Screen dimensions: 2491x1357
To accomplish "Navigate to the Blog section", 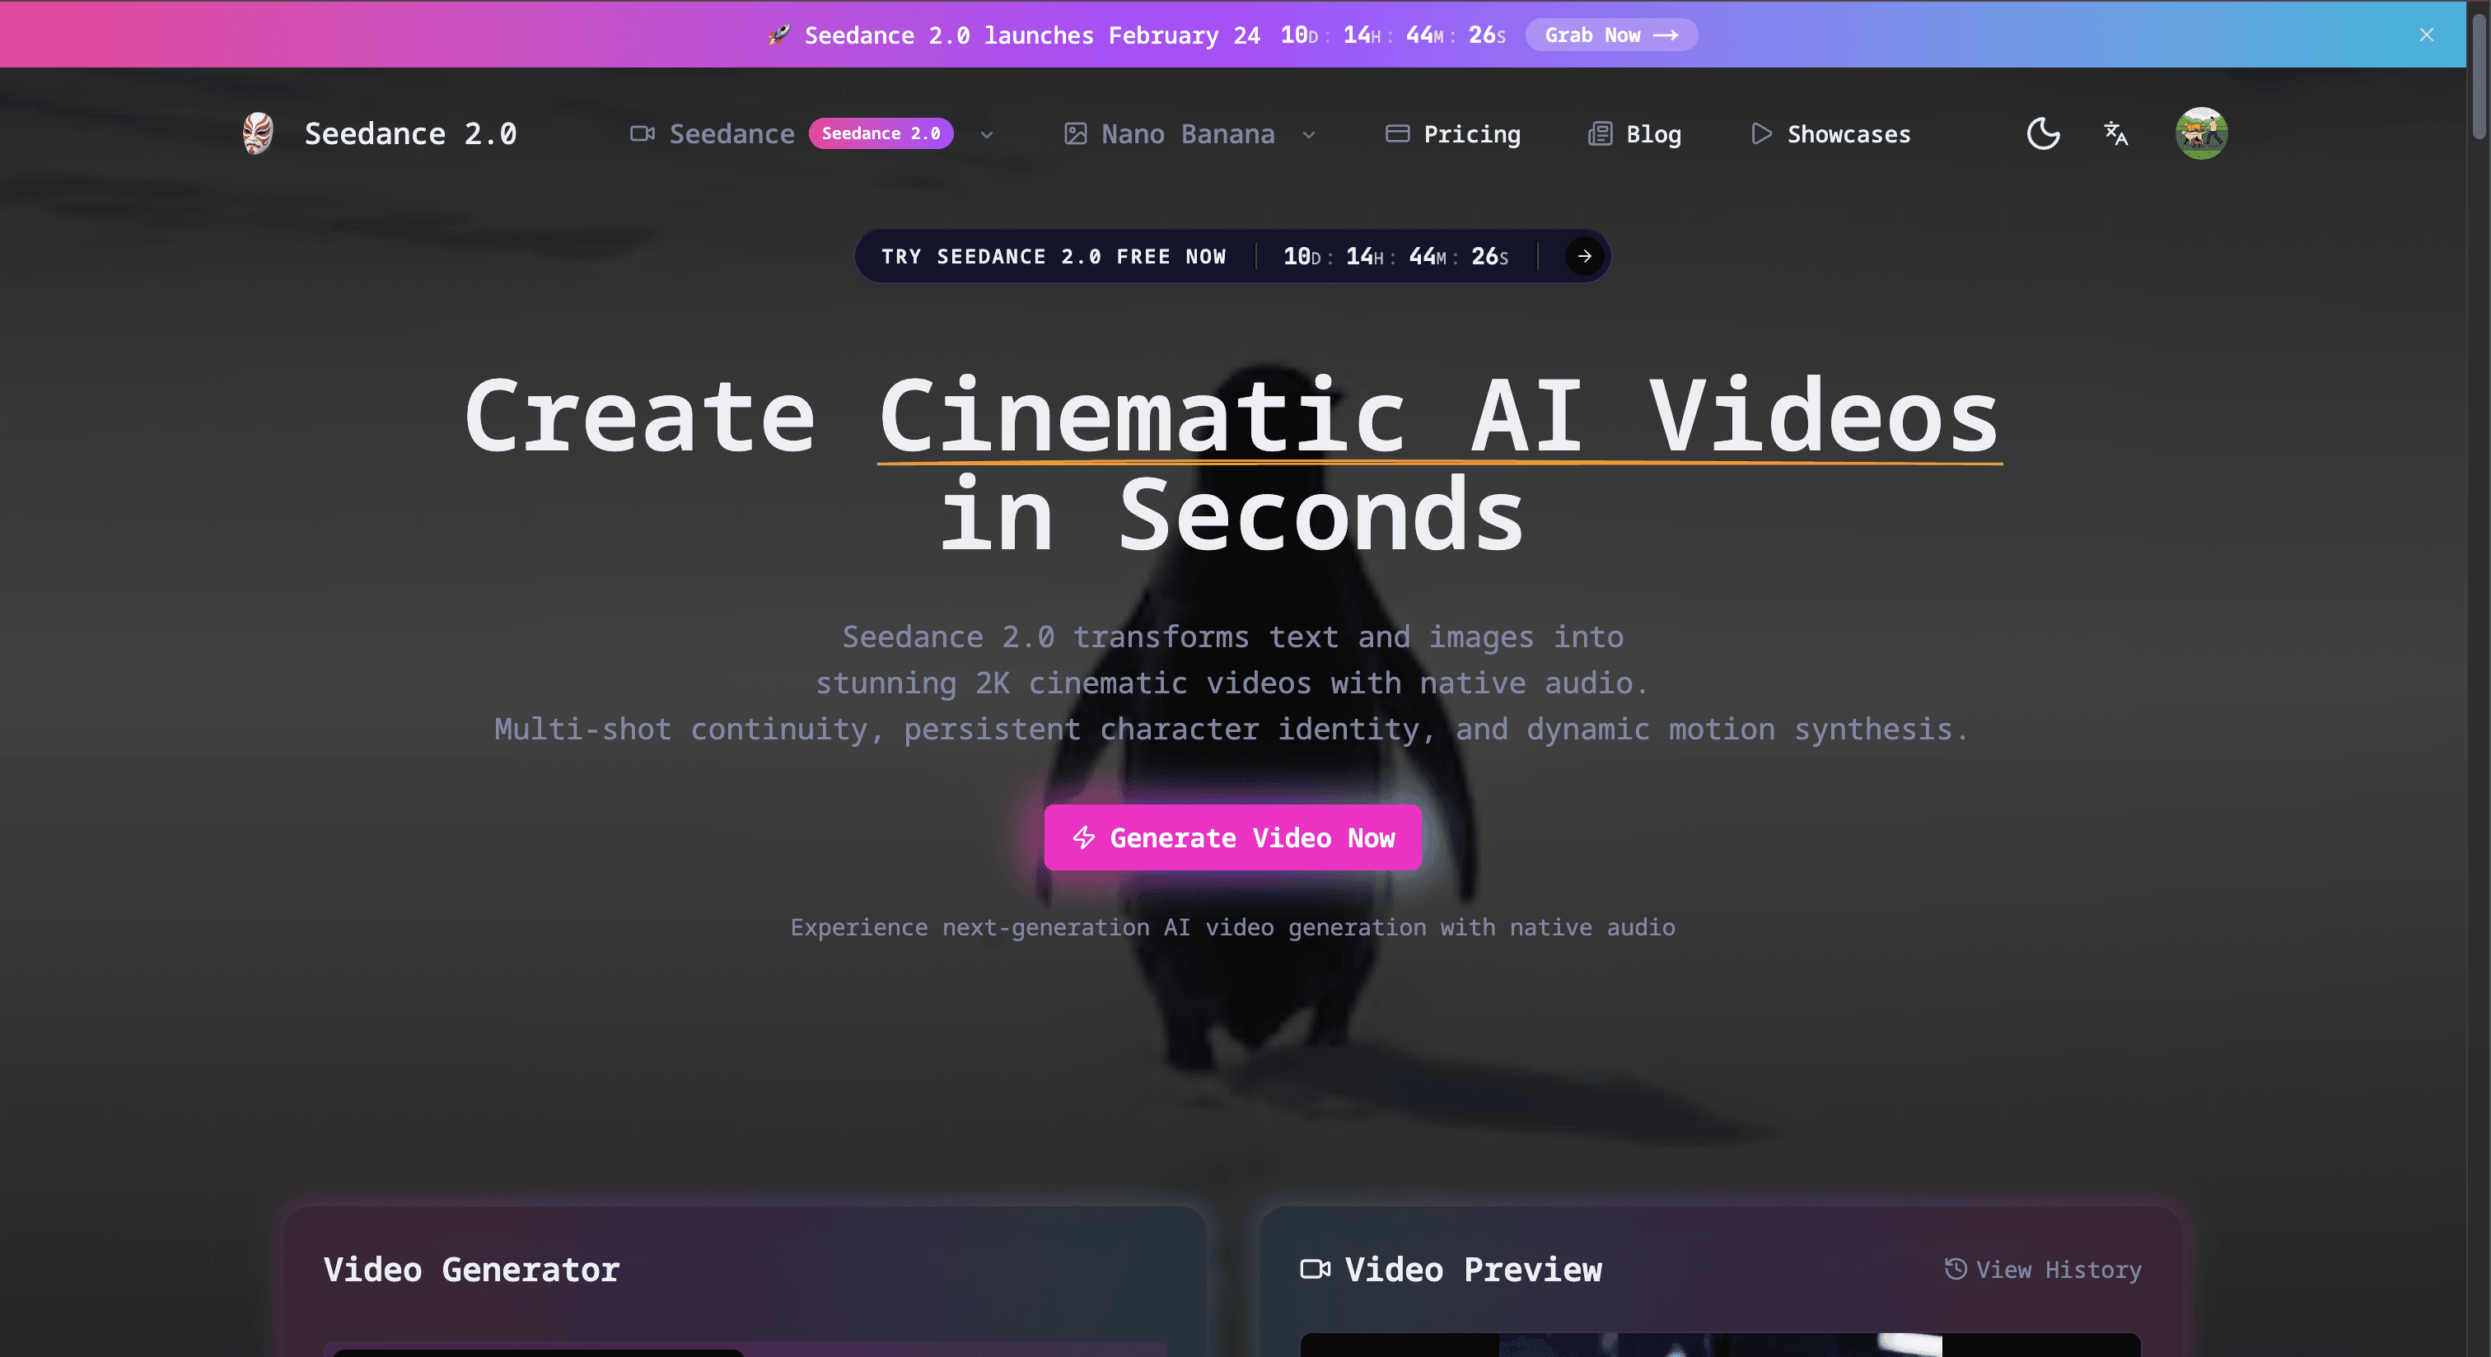I will (x=1652, y=133).
